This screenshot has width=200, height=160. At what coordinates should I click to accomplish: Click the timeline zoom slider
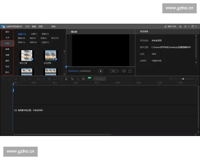183,79
